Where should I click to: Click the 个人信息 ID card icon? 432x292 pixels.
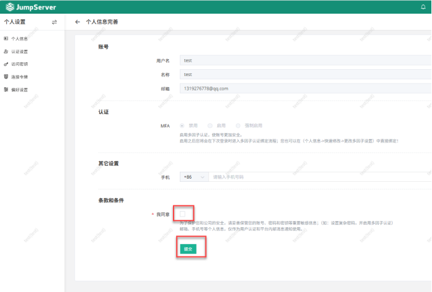(6, 39)
